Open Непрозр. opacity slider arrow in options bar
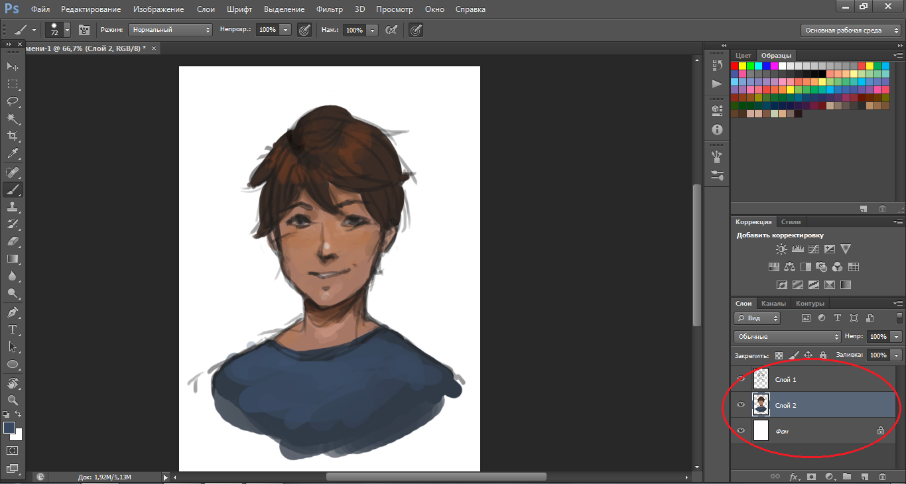906x484 pixels. point(286,30)
